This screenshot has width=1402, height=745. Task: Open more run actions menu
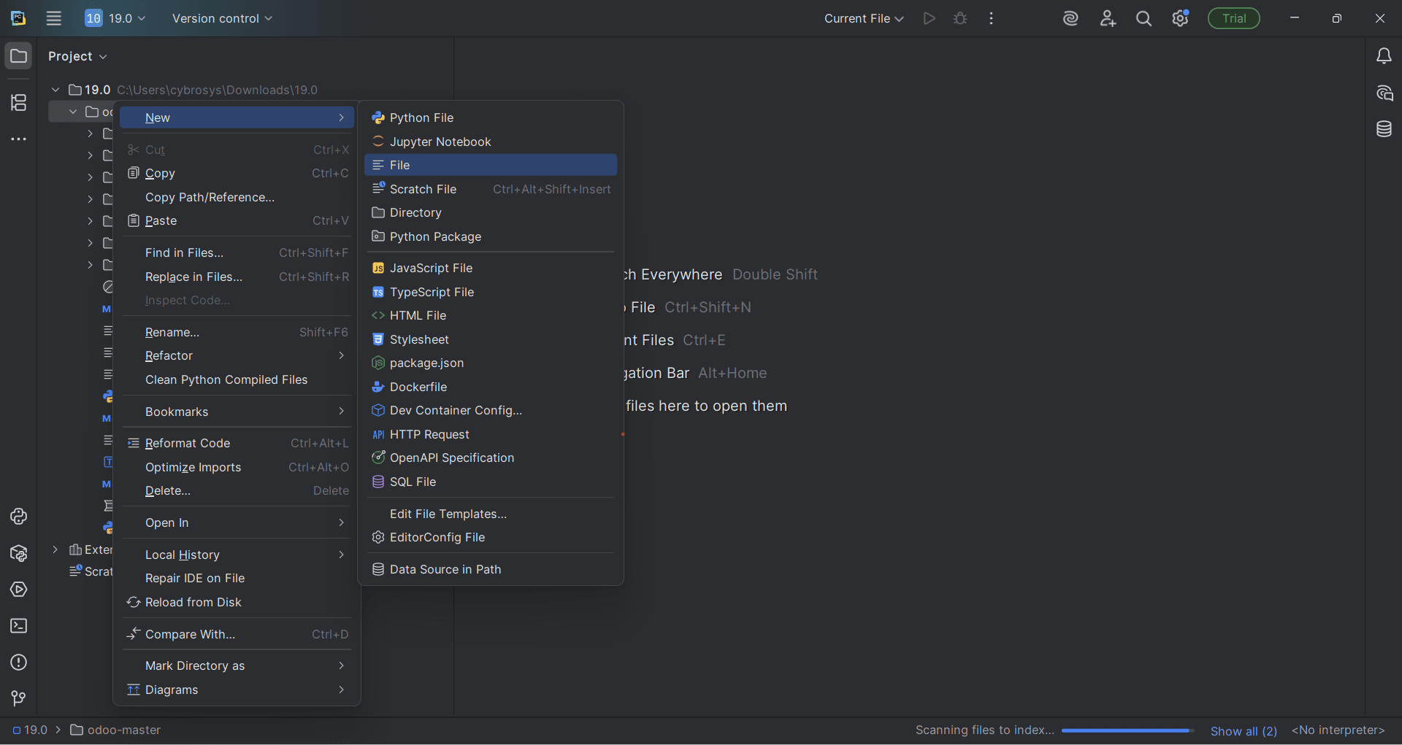991,18
